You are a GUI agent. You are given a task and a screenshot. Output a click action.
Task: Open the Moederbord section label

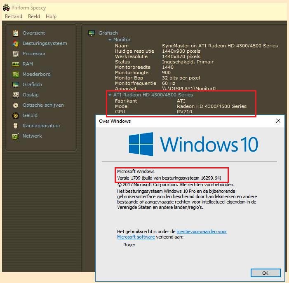pyautogui.click(x=37, y=74)
